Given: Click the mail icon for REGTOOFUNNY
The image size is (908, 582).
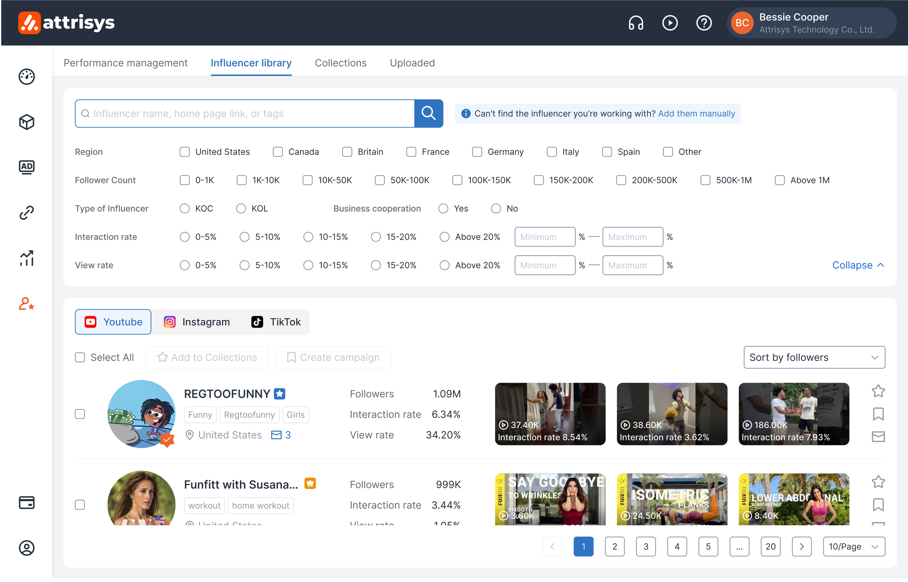Looking at the screenshot, I should (878, 436).
